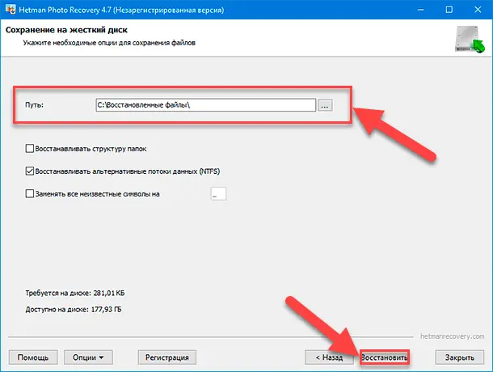Uncheck 'Восстанавливать альтернативные потоки данных (NTFS)'
493x372 pixels.
coord(31,171)
